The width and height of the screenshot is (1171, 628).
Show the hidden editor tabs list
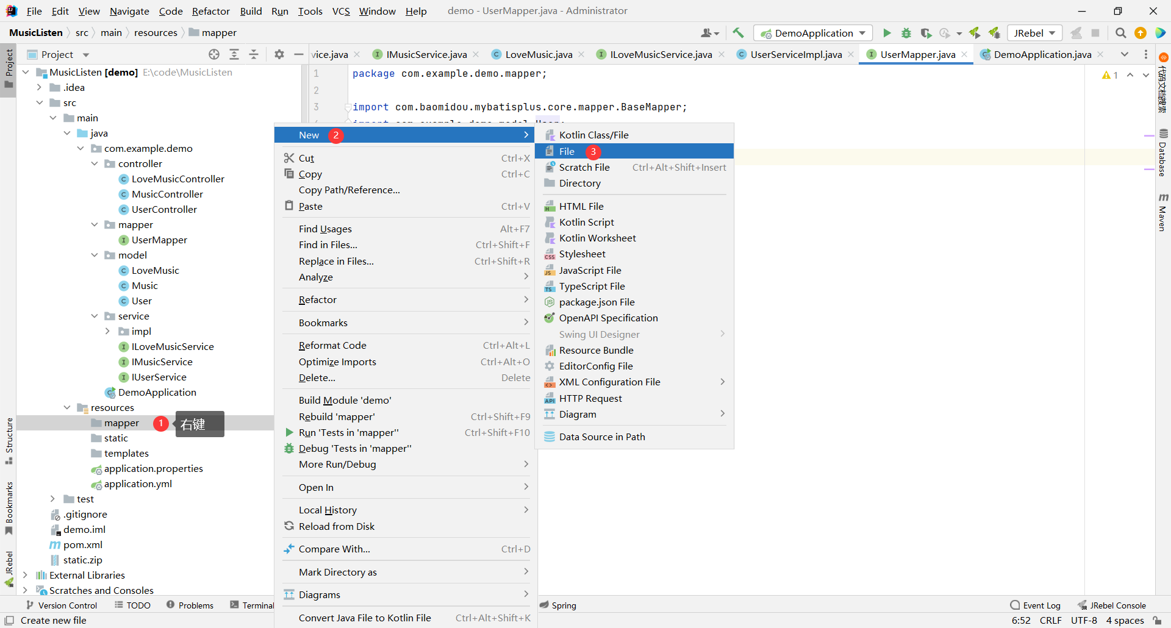pos(1125,54)
